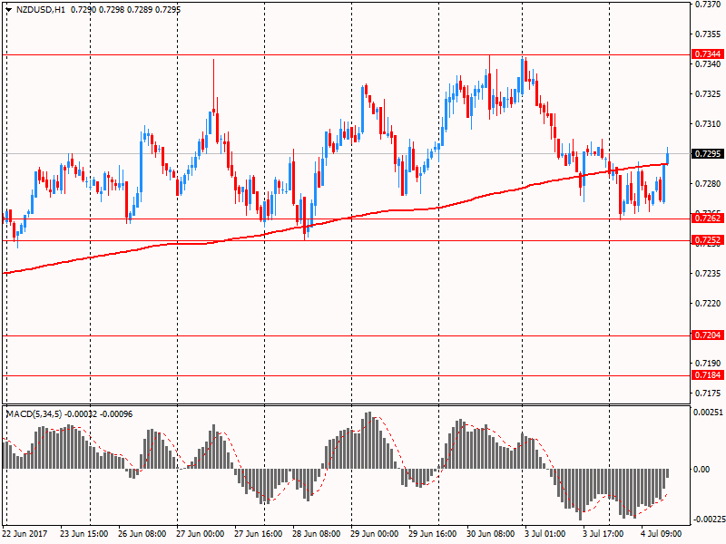Click the 3 Jul 17:00 time label

tap(603, 533)
